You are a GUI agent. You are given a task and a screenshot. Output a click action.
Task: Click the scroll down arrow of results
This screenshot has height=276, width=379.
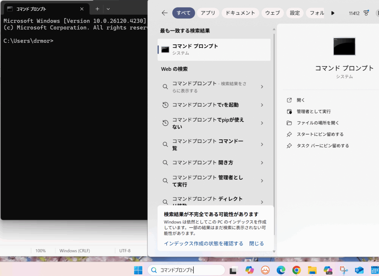[x=274, y=252]
